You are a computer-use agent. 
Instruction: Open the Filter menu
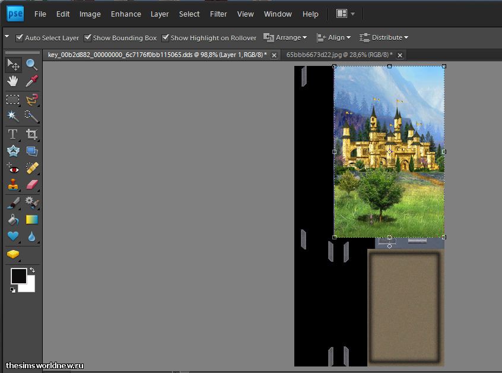pos(218,14)
